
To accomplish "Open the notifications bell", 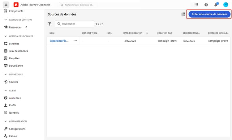I will click(x=216, y=5).
